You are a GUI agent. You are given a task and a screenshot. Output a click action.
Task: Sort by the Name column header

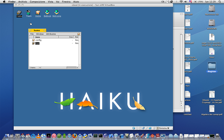point(38,37)
